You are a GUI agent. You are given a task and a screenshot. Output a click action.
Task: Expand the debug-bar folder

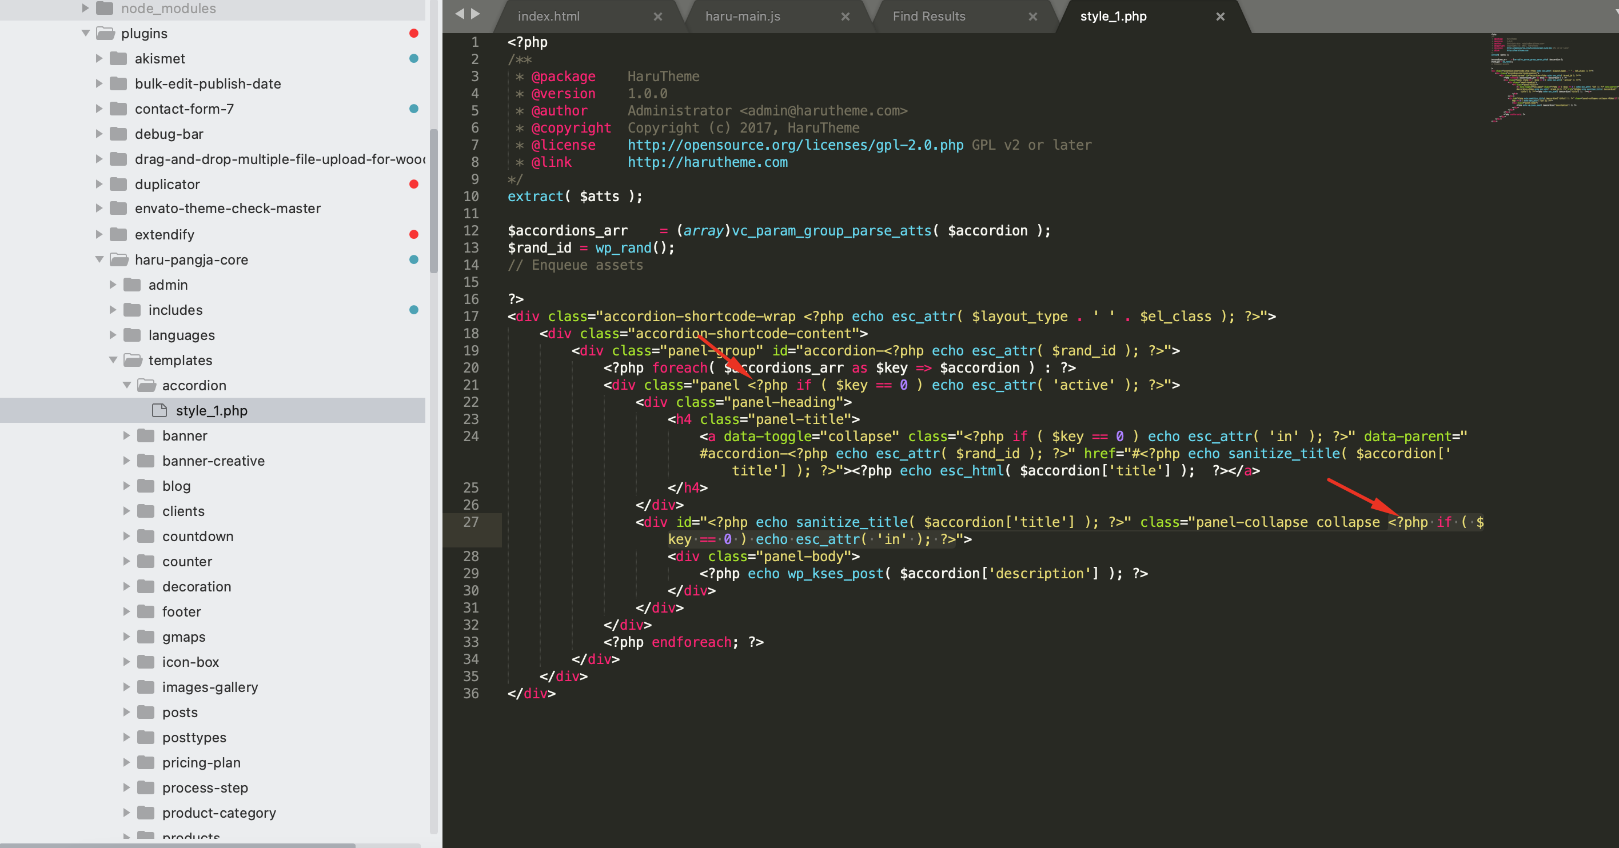click(x=99, y=134)
